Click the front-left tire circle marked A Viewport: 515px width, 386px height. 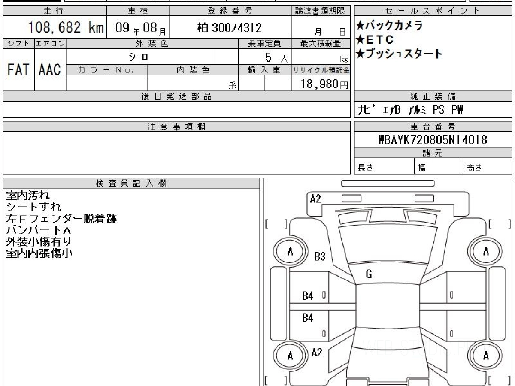coord(291,252)
